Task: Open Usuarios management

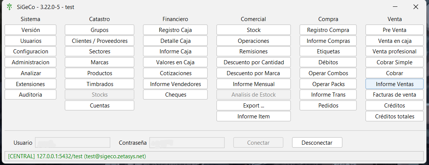Action: [x=30, y=41]
